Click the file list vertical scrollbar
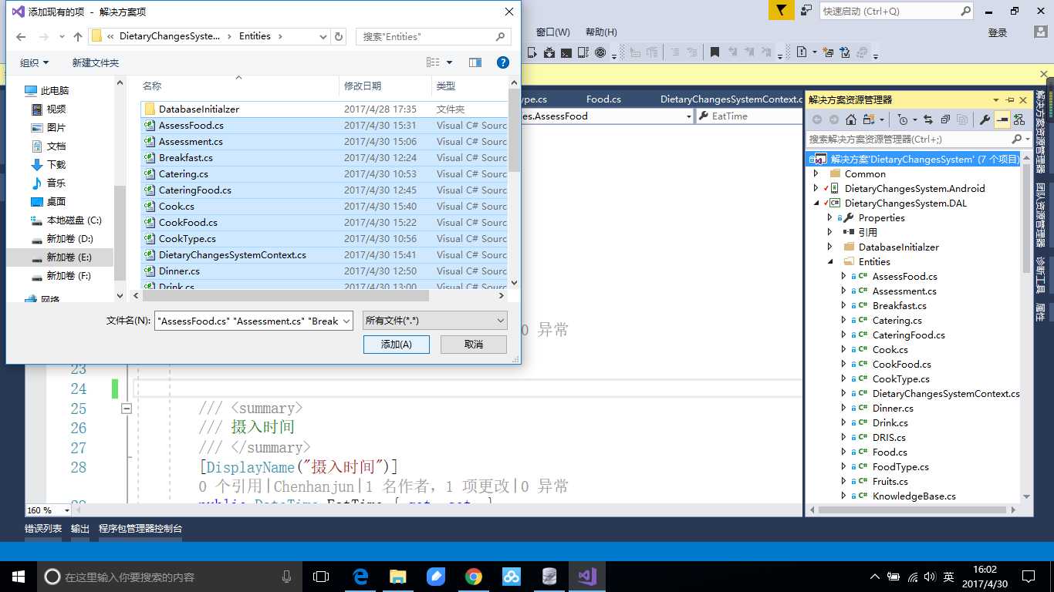Image resolution: width=1054 pixels, height=592 pixels. tap(514, 131)
